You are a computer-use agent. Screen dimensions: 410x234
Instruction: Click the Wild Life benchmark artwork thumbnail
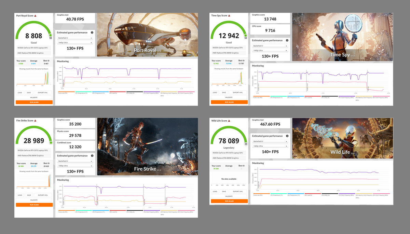coord(343,138)
